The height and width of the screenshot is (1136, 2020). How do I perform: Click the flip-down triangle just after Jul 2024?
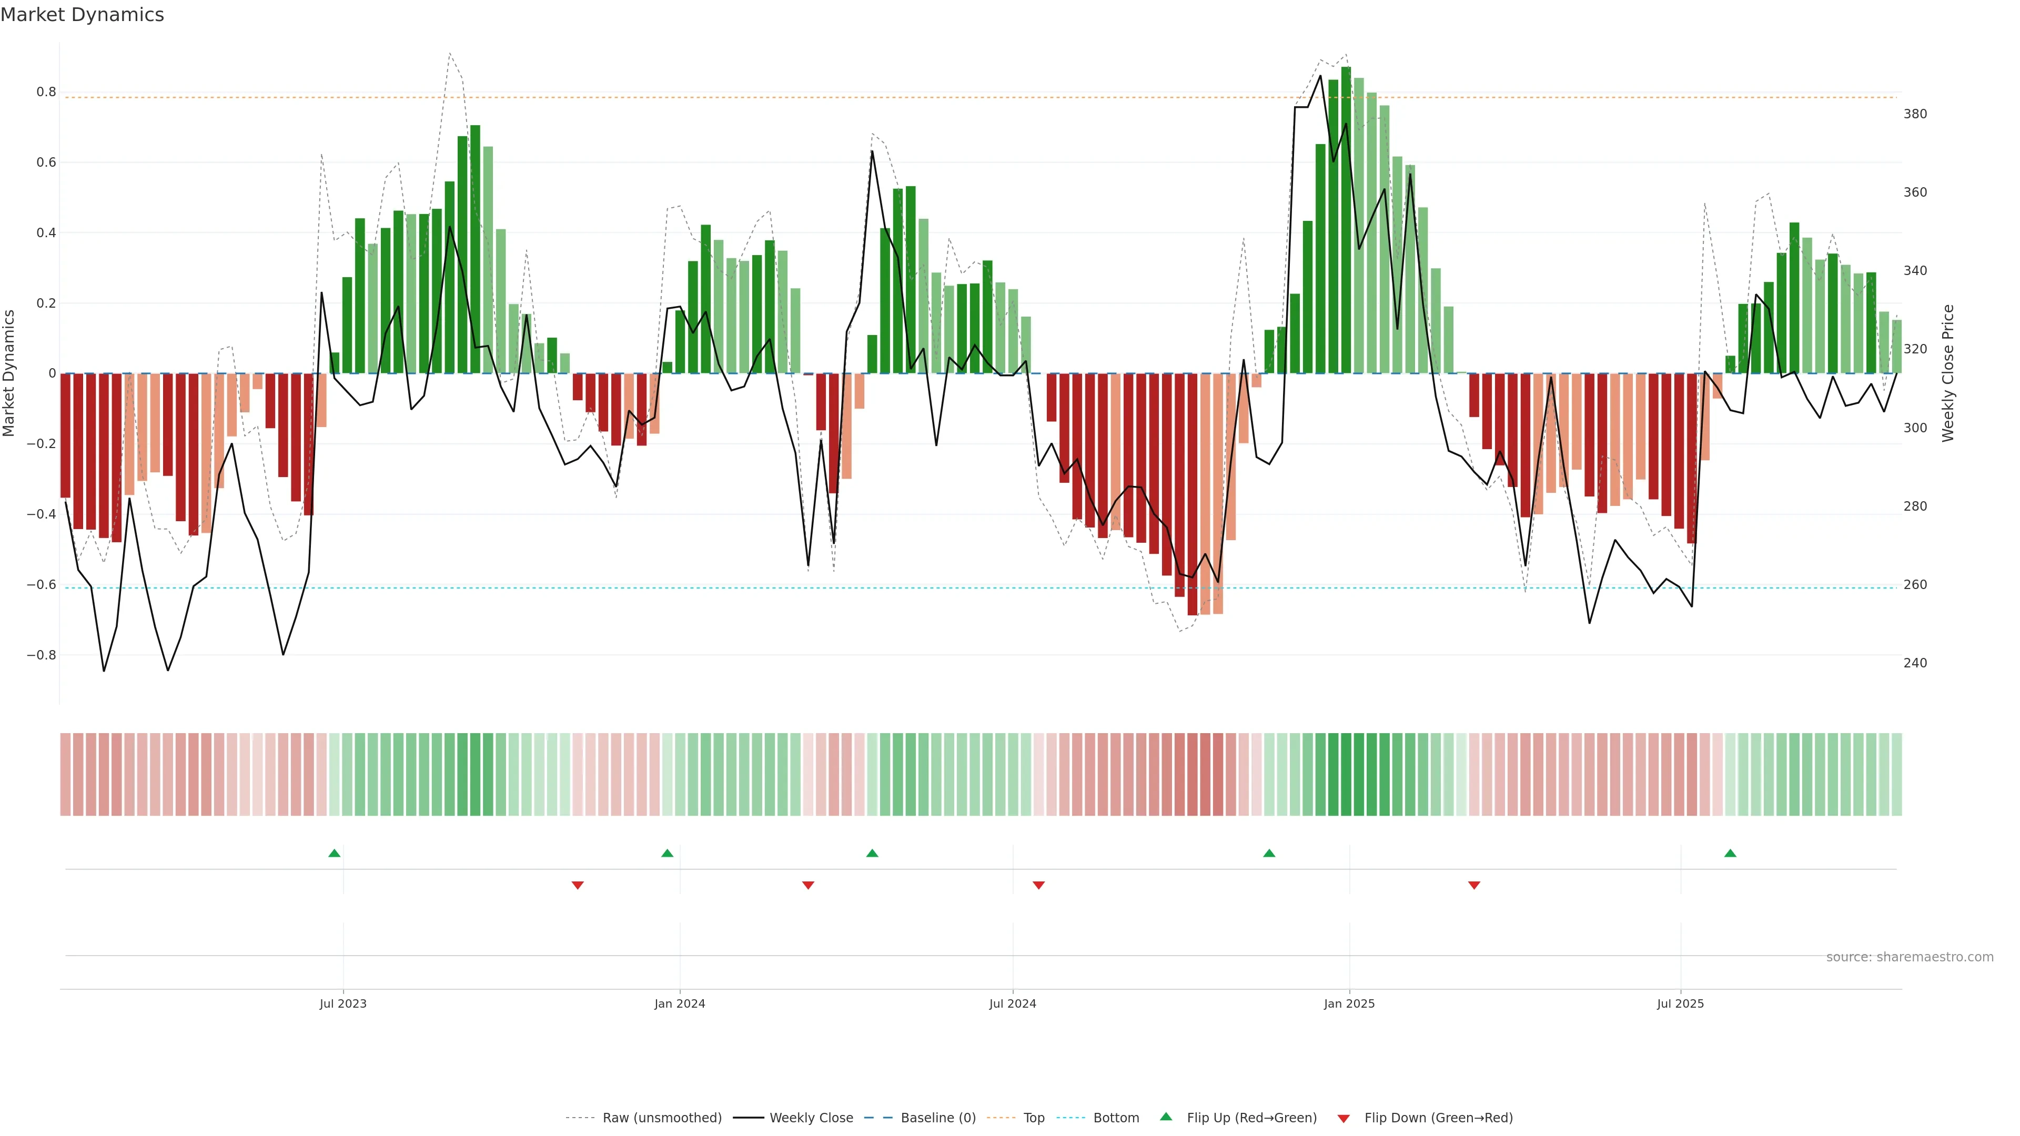click(1039, 885)
